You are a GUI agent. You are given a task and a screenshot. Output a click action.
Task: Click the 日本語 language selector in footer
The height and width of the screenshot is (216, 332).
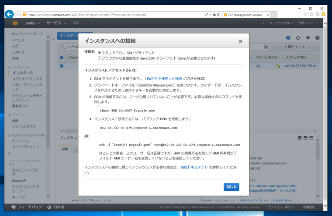[59, 207]
